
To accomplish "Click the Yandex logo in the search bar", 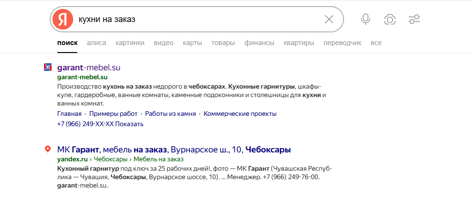I will (63, 19).
